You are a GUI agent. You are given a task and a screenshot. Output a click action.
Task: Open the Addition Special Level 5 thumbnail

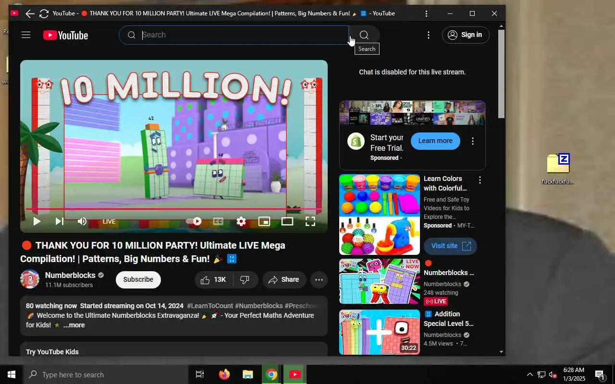click(380, 332)
